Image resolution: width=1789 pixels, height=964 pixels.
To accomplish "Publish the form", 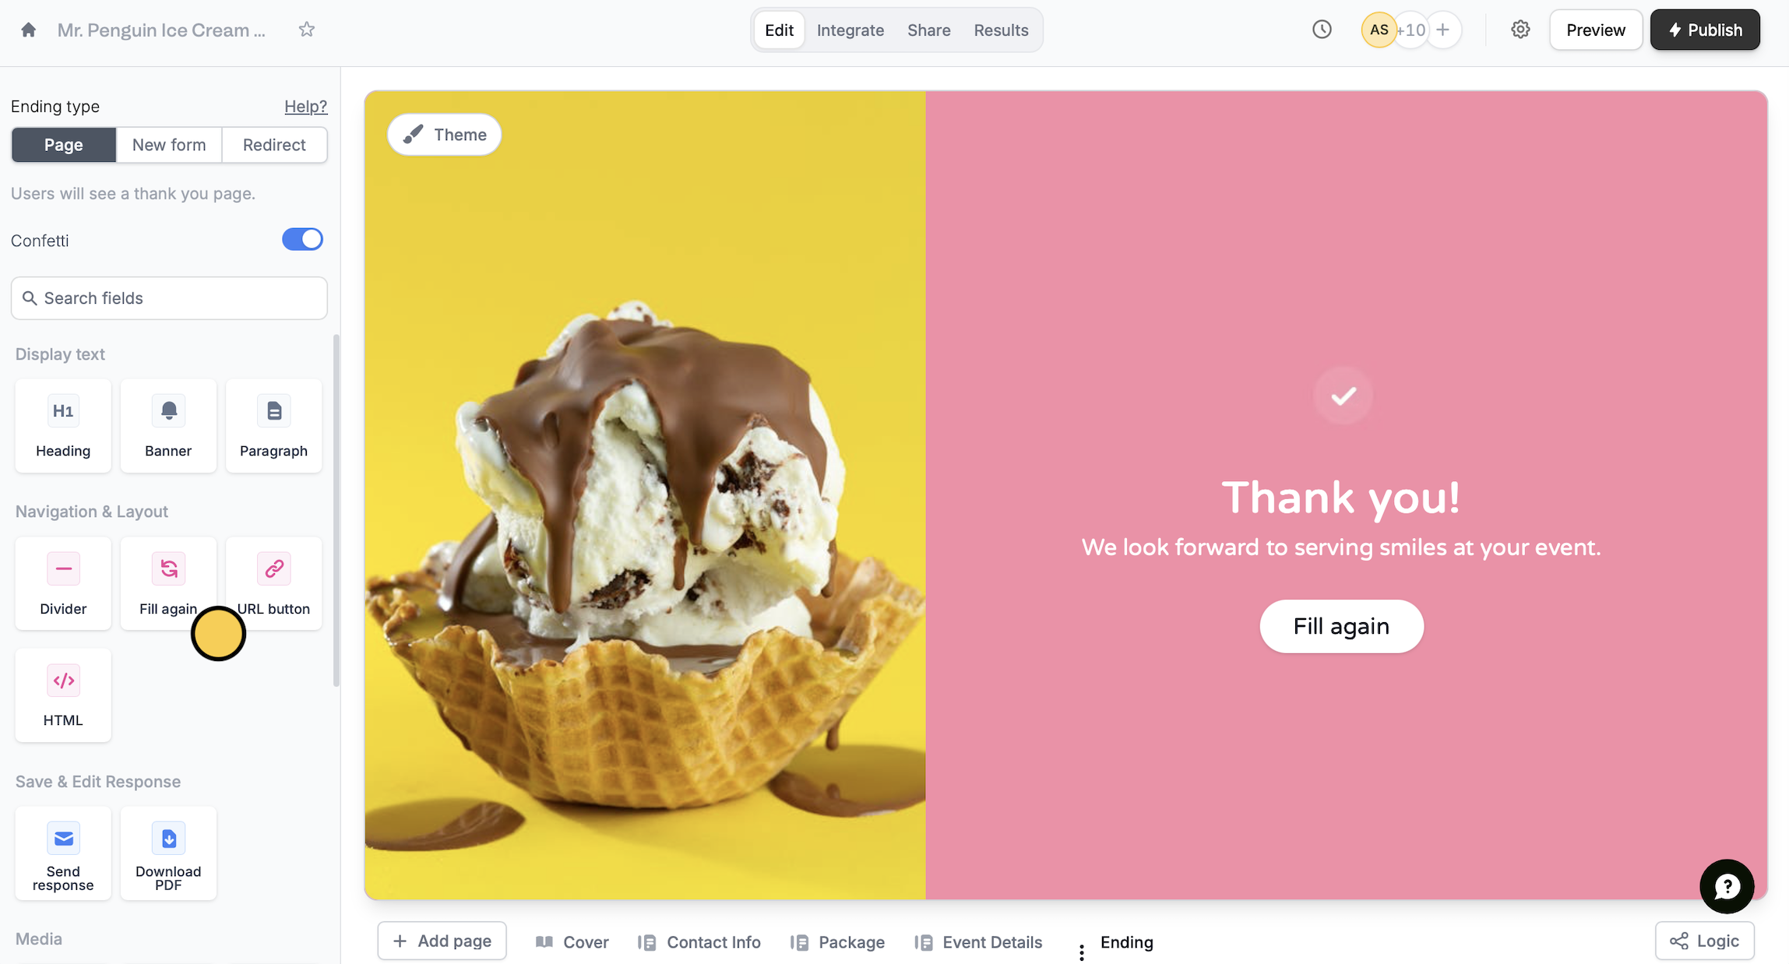I will (x=1705, y=30).
